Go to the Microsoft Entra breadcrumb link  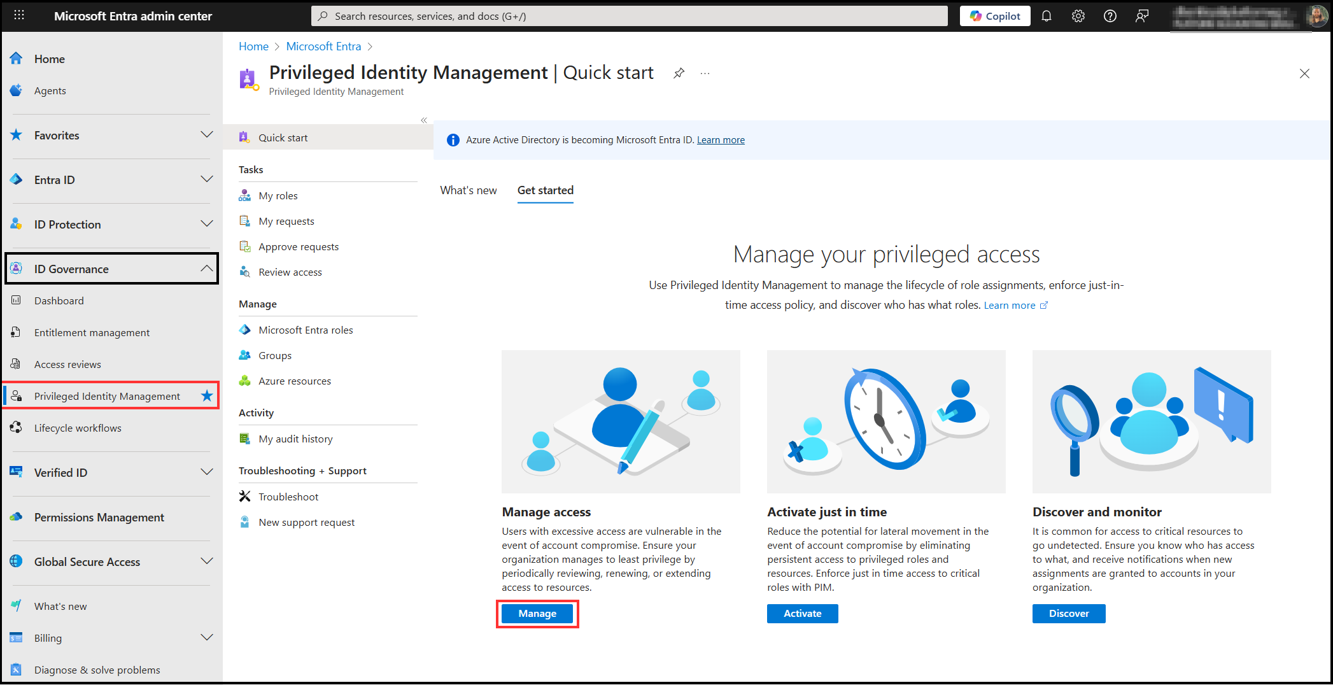pyautogui.click(x=323, y=46)
